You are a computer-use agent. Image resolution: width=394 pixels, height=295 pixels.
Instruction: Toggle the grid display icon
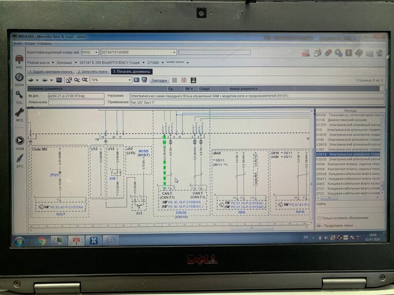[x=174, y=80]
